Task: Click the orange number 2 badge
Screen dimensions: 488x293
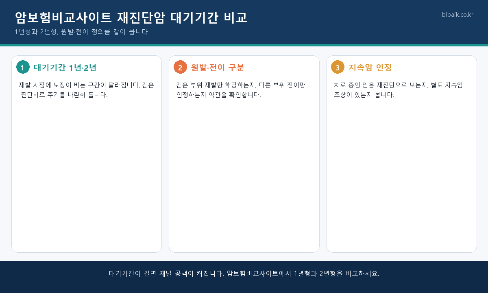Action: [x=180, y=67]
